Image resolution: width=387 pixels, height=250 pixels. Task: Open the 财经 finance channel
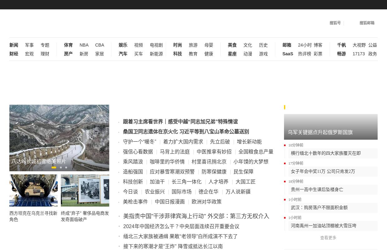pyautogui.click(x=14, y=54)
